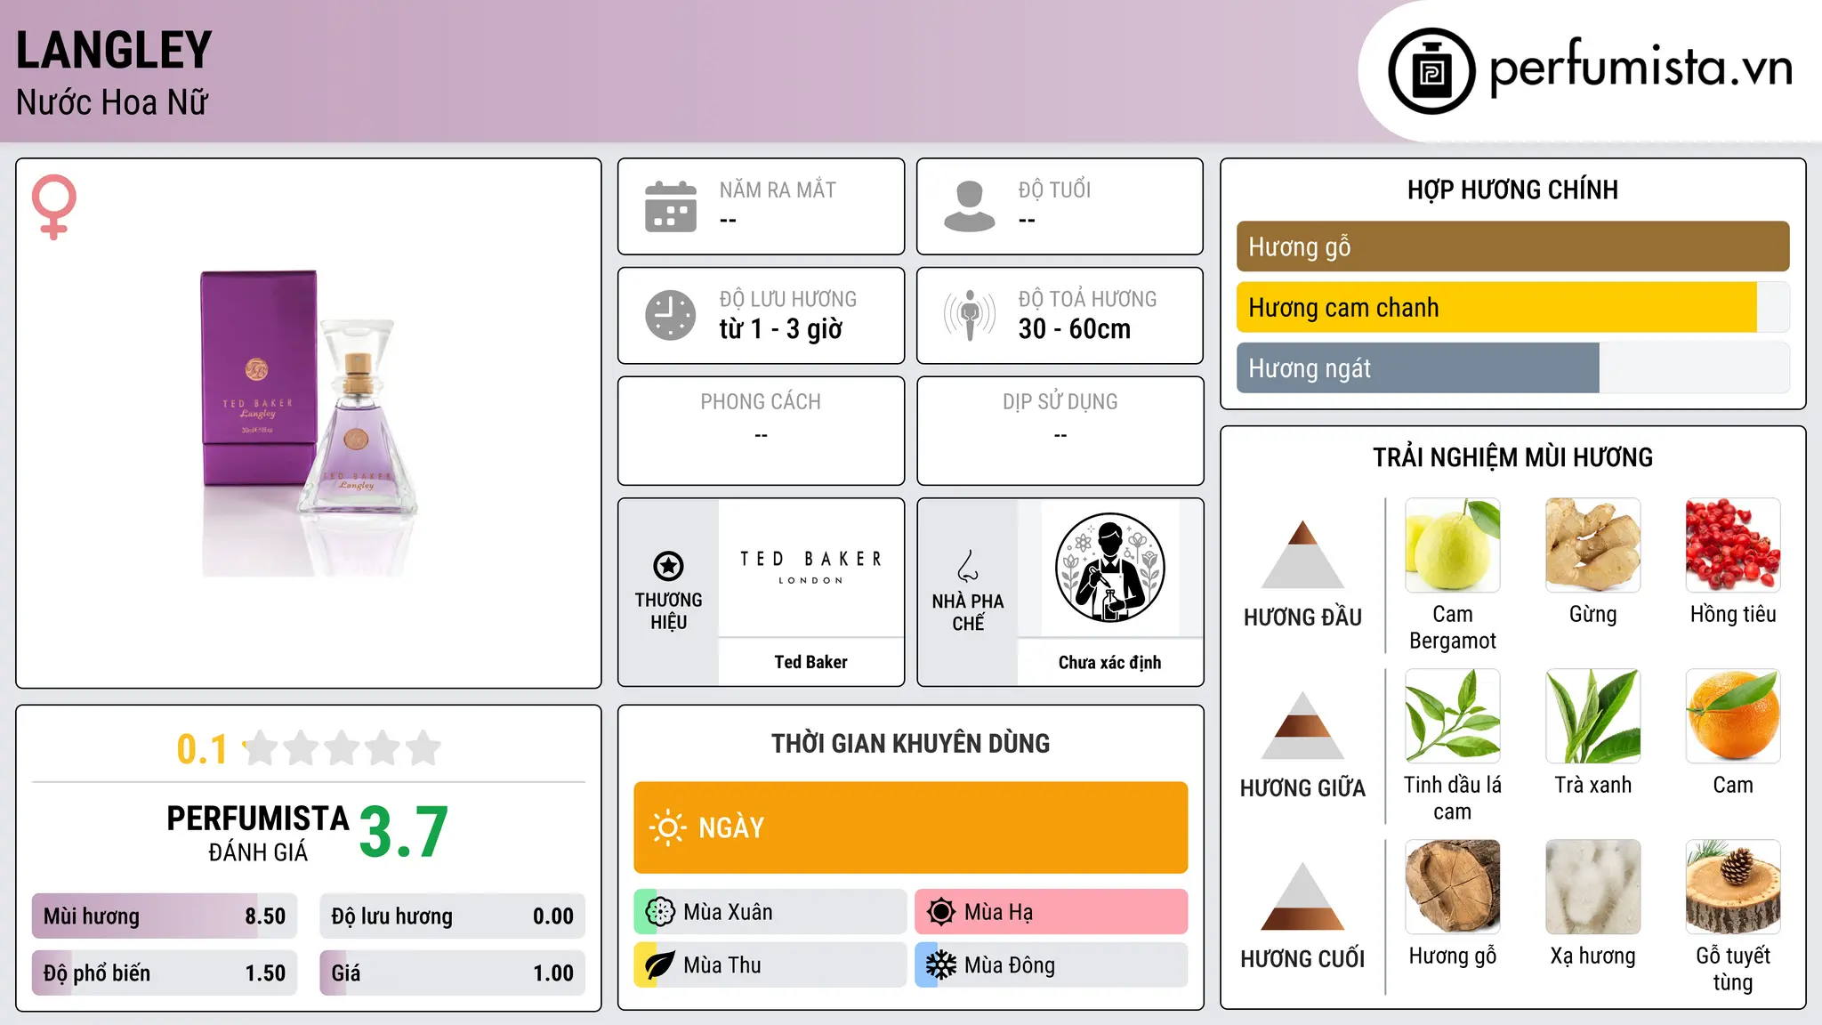The height and width of the screenshot is (1025, 1822).
Task: Click the Độ lưu hương 0.00 rating bar
Action: point(452,916)
